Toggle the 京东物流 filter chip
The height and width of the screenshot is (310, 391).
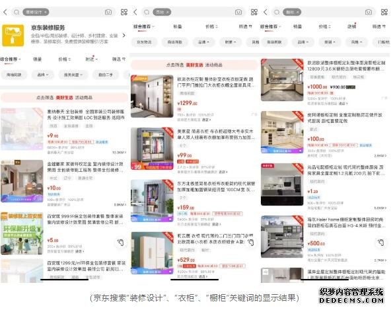[144, 42]
